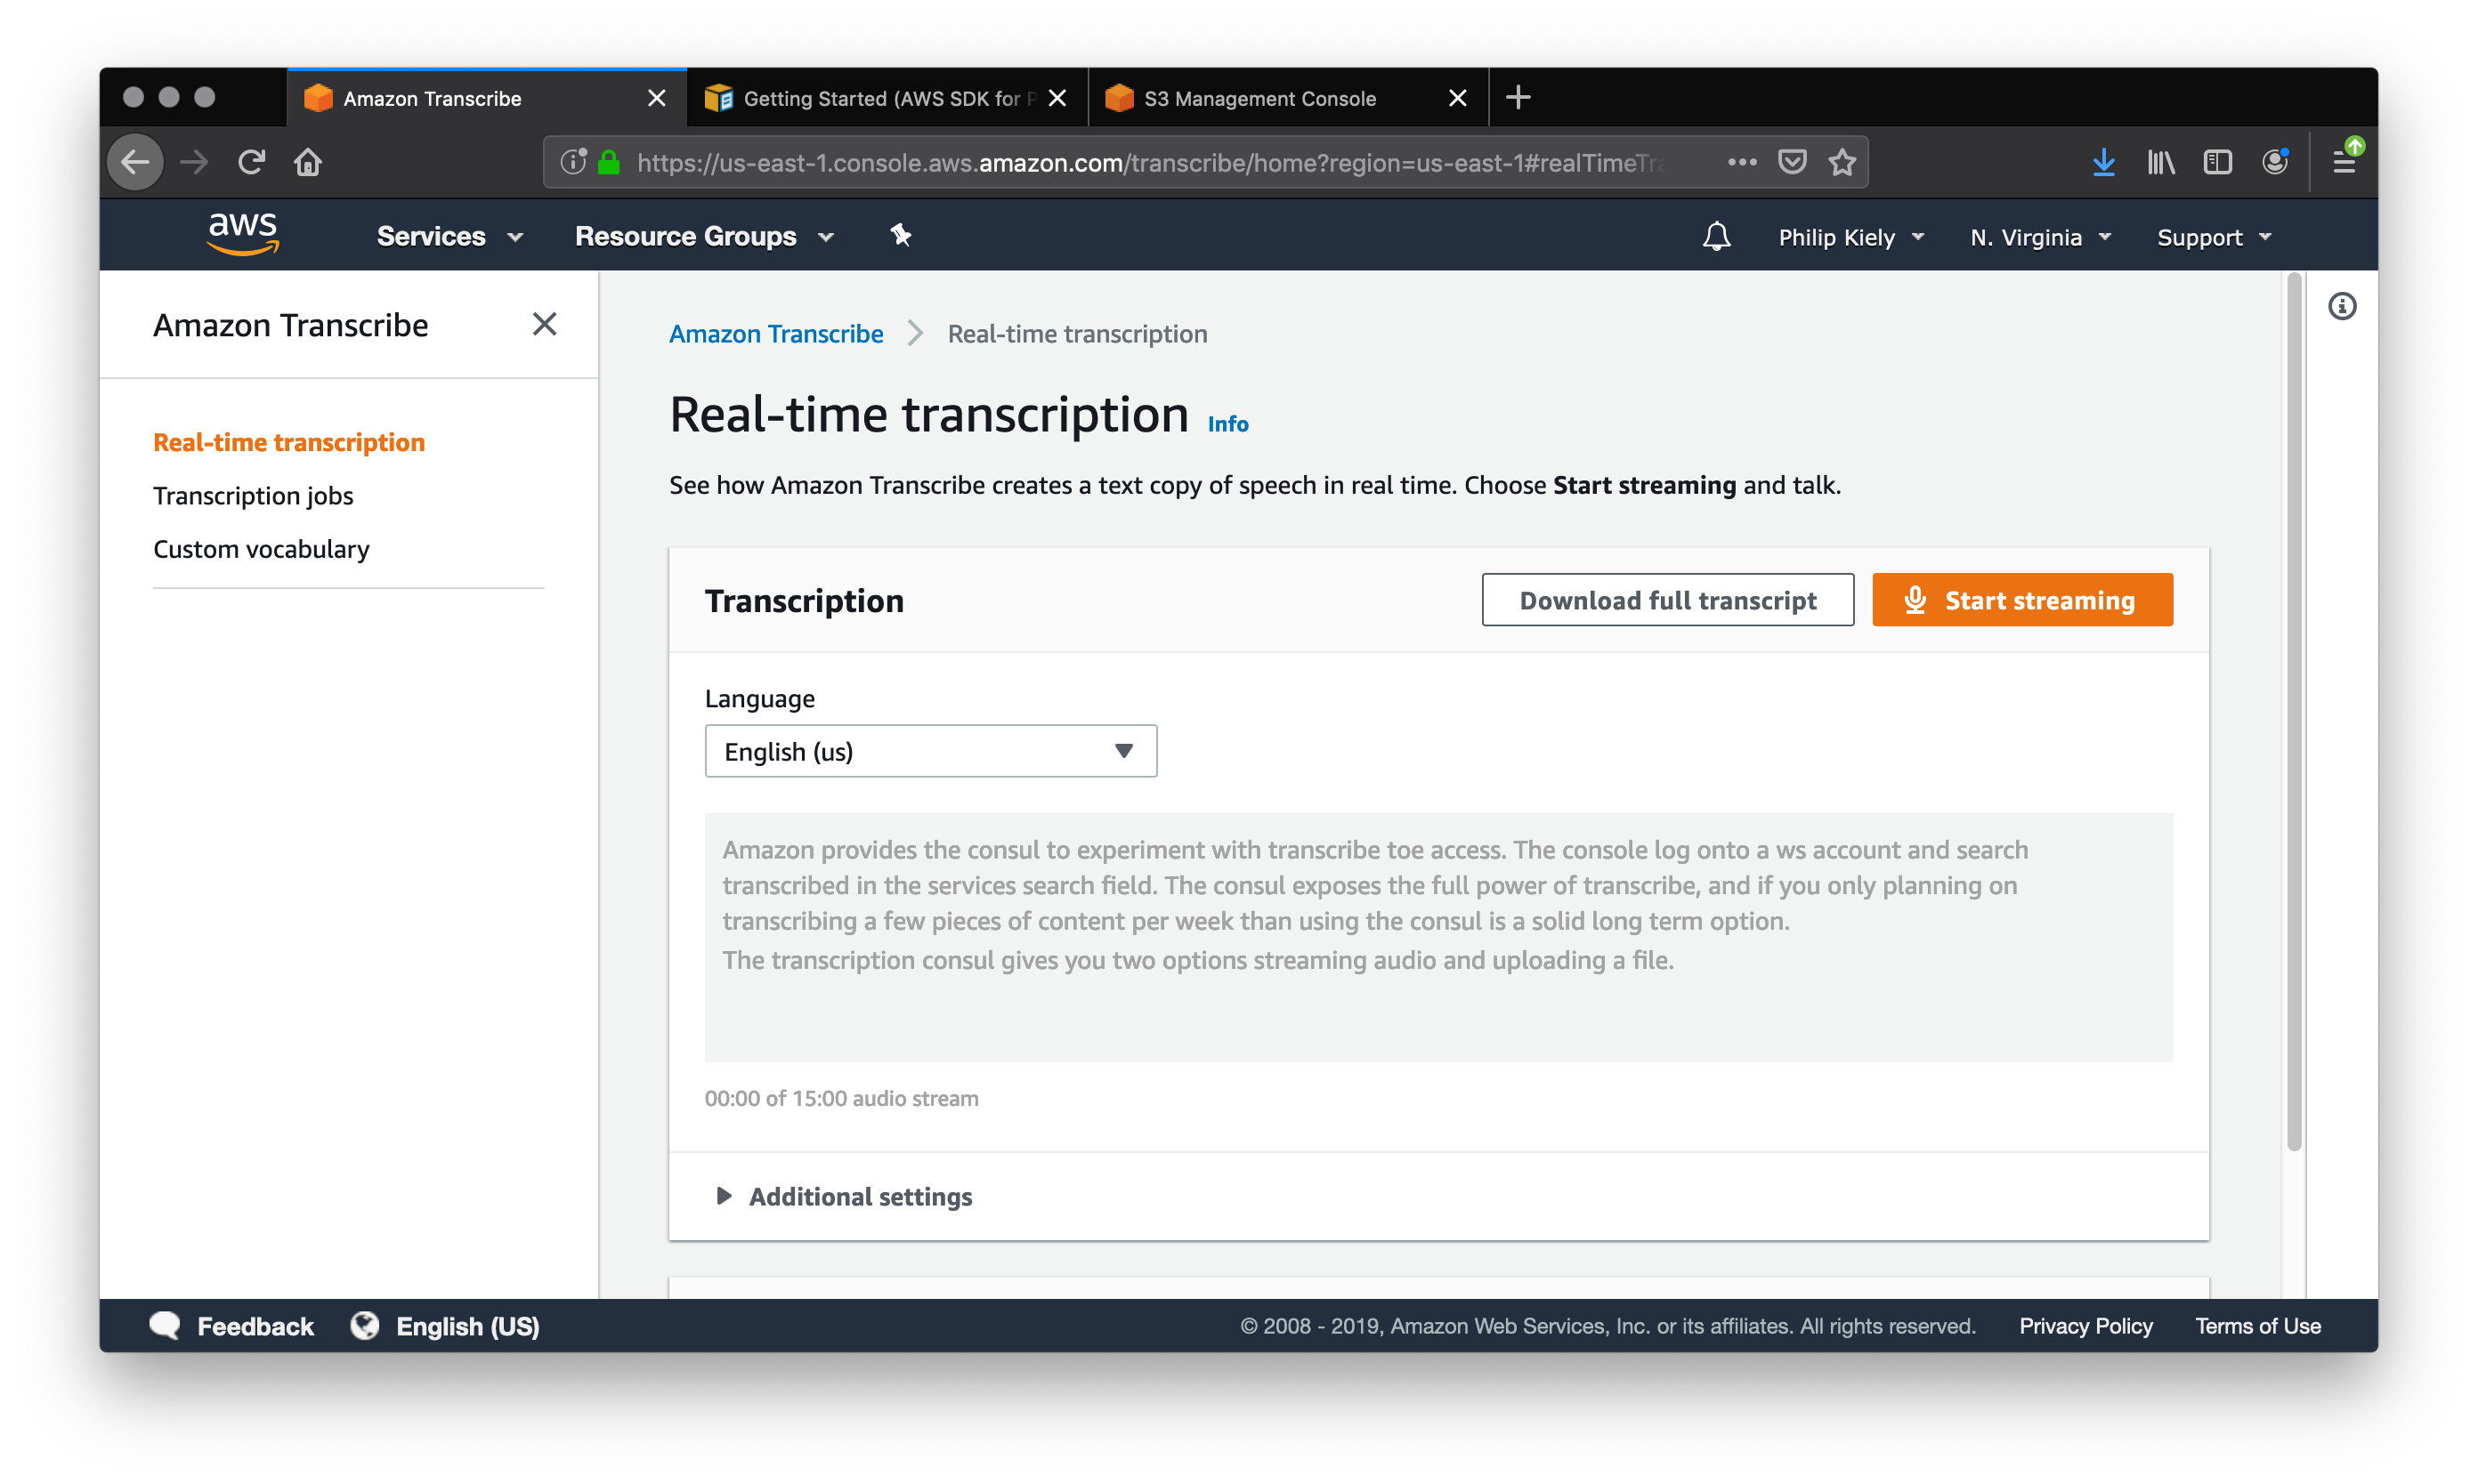Close the Amazon Transcribe browser tab
The height and width of the screenshot is (1484, 2478).
(x=656, y=98)
